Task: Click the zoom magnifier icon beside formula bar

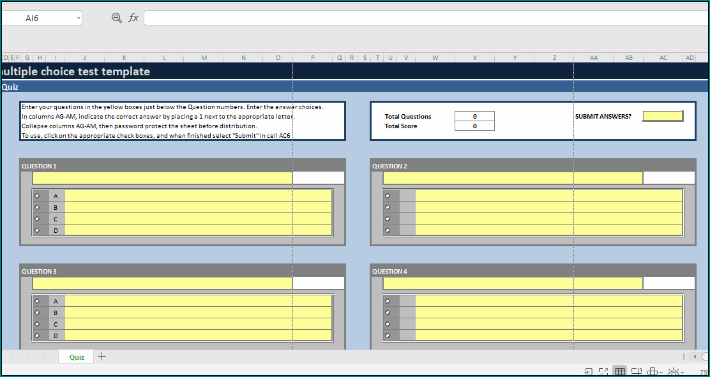Action: [116, 18]
